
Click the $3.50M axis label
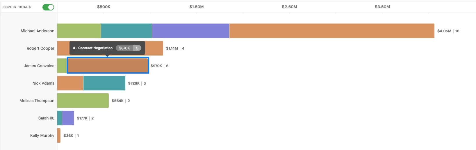coord(382,7)
